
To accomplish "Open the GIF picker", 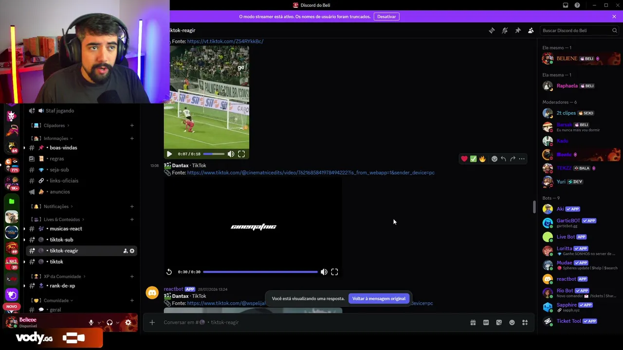I will [486, 322].
